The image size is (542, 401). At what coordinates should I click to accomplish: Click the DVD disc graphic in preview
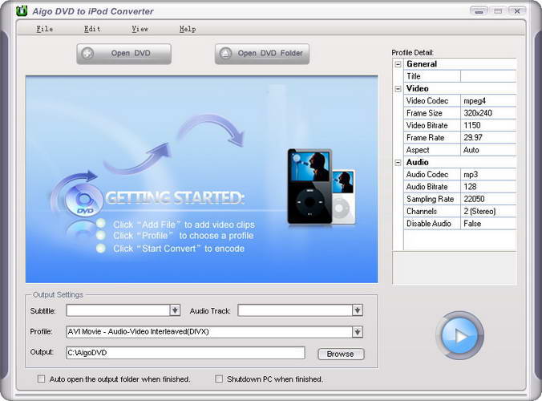point(83,200)
